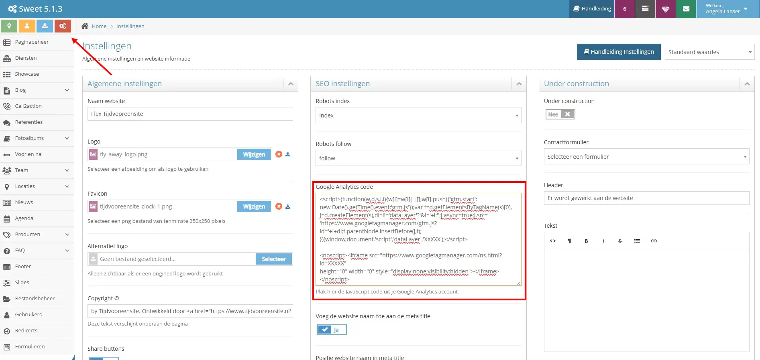Collapse the SEO instellingen panel
Viewport: 760px width, 360px height.
(519, 84)
